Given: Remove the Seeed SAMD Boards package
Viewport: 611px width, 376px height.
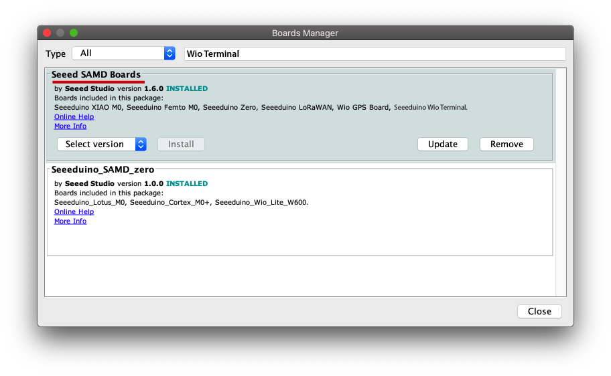Looking at the screenshot, I should coord(506,144).
